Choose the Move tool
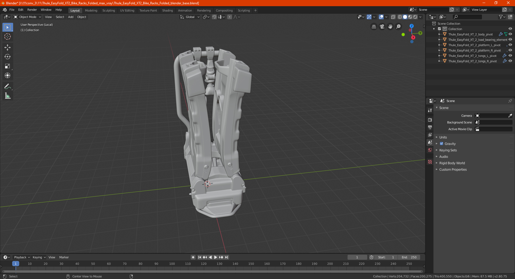Image resolution: width=515 pixels, height=279 pixels. click(8, 47)
